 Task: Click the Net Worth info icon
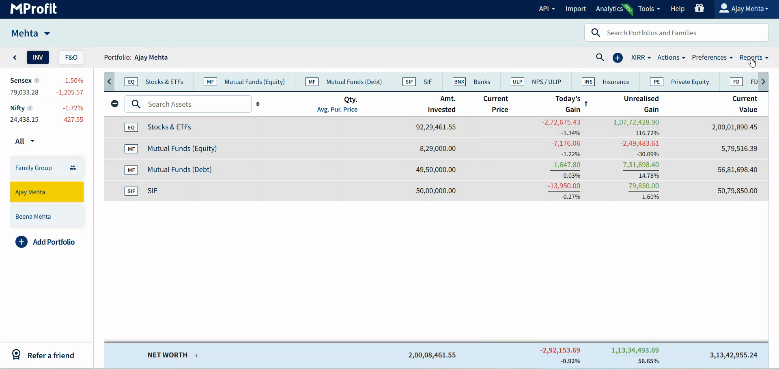(x=196, y=355)
